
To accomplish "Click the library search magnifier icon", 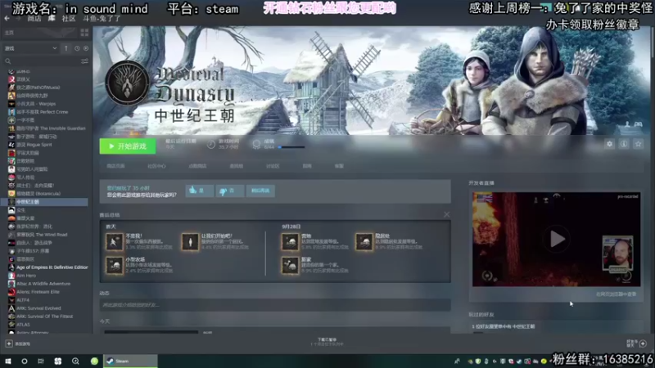I will point(8,61).
